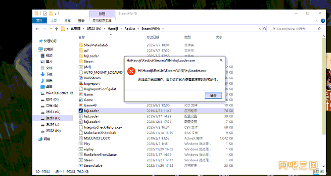Select the bugreport application icon
Image resolution: width=331 pixels, height=176 pixels.
point(80,83)
